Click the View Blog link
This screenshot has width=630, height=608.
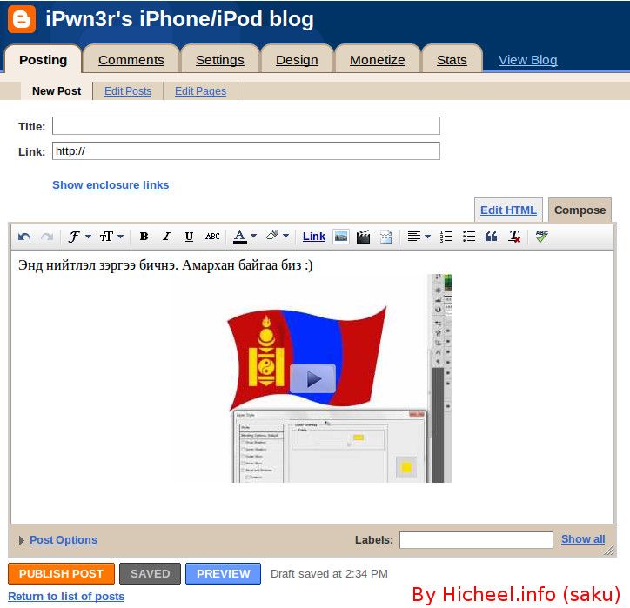[527, 60]
